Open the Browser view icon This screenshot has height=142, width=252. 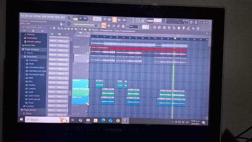click(174, 28)
